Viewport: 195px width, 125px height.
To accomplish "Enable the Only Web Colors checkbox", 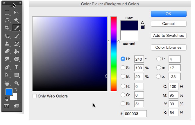I will (x=35, y=96).
